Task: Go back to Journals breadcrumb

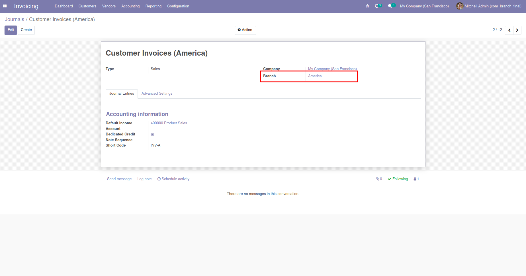Action: pyautogui.click(x=15, y=19)
